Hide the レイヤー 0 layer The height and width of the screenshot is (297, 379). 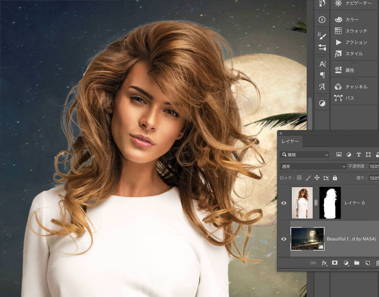[284, 203]
